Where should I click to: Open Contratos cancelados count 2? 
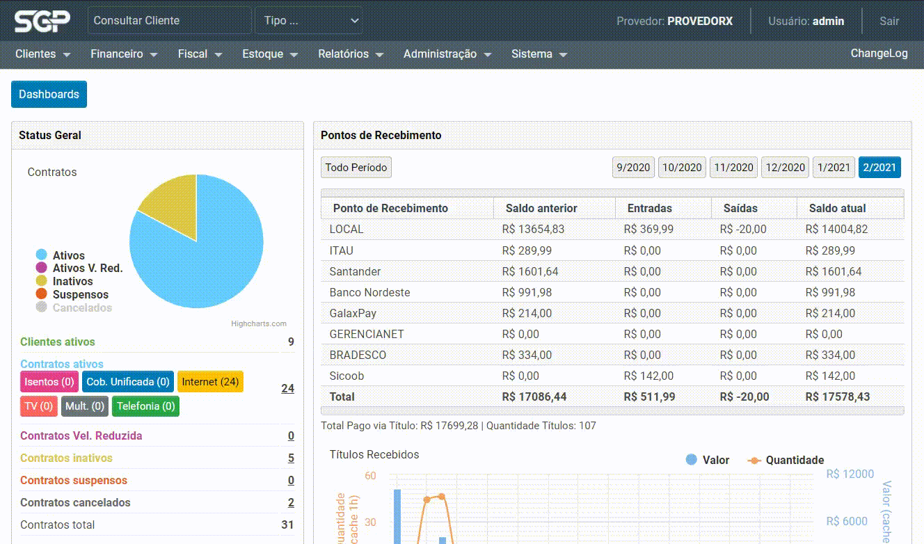(x=291, y=503)
